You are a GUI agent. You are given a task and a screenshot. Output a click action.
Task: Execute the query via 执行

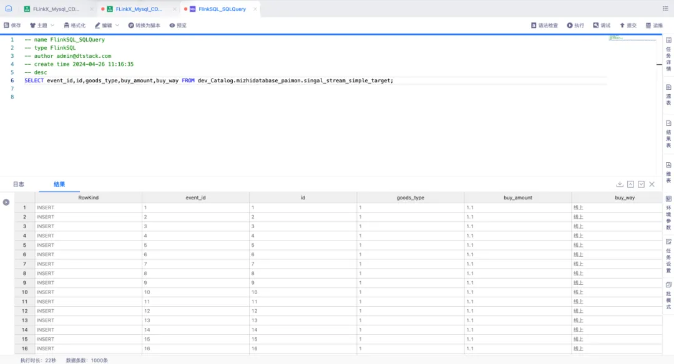575,26
